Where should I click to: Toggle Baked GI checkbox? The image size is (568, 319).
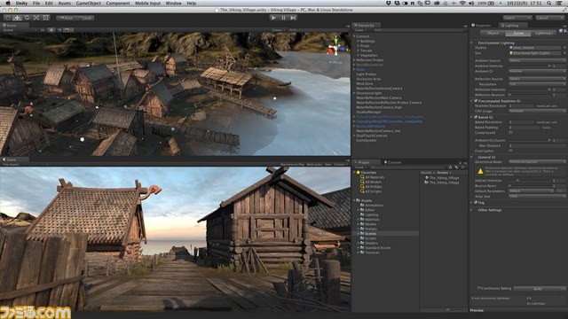tap(476, 117)
